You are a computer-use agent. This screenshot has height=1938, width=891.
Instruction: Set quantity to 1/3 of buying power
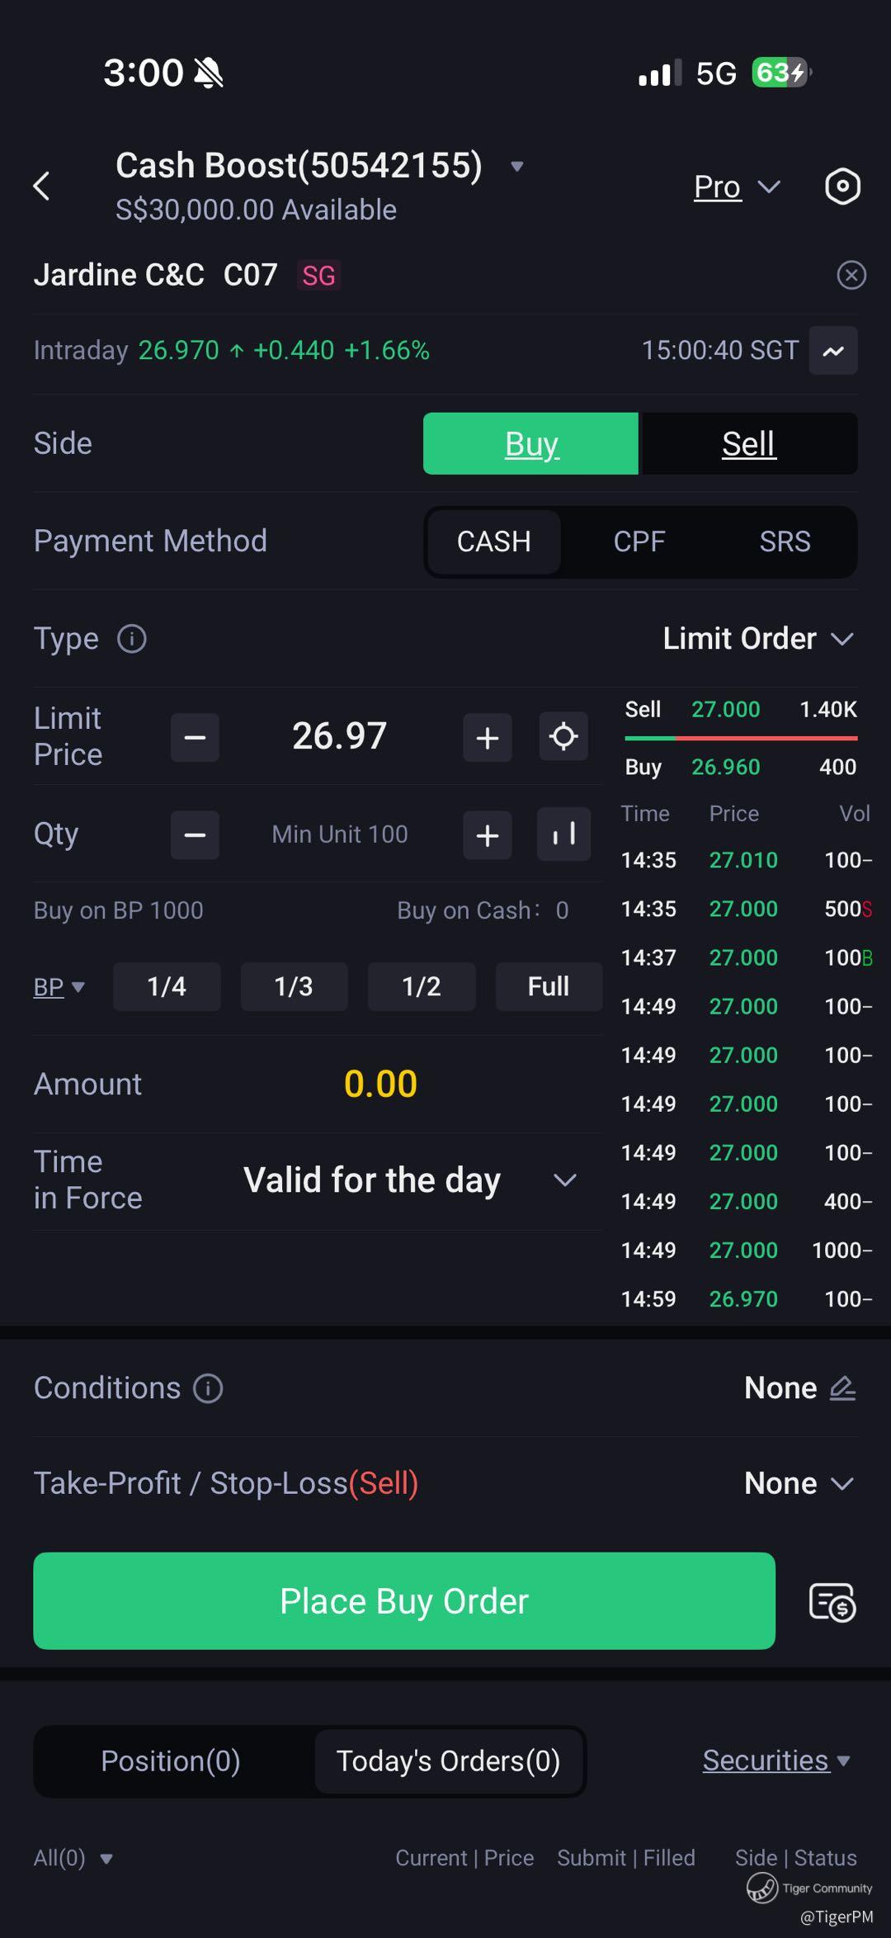(x=294, y=986)
